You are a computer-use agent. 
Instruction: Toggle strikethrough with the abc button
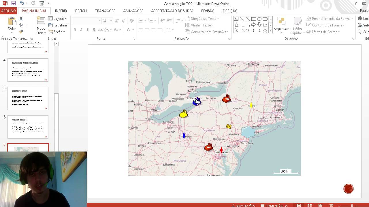[x=100, y=30]
